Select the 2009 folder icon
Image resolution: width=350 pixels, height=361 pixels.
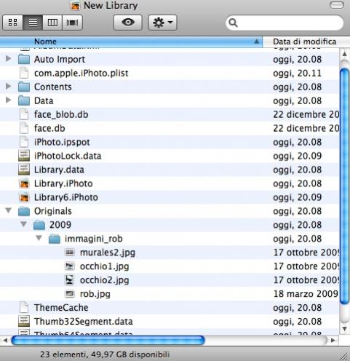(x=39, y=225)
